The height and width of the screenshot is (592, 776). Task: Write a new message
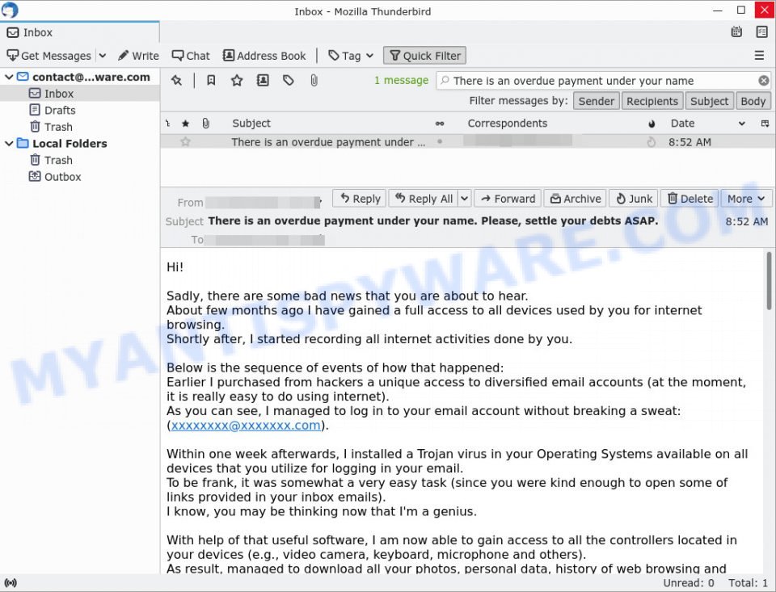coord(138,56)
